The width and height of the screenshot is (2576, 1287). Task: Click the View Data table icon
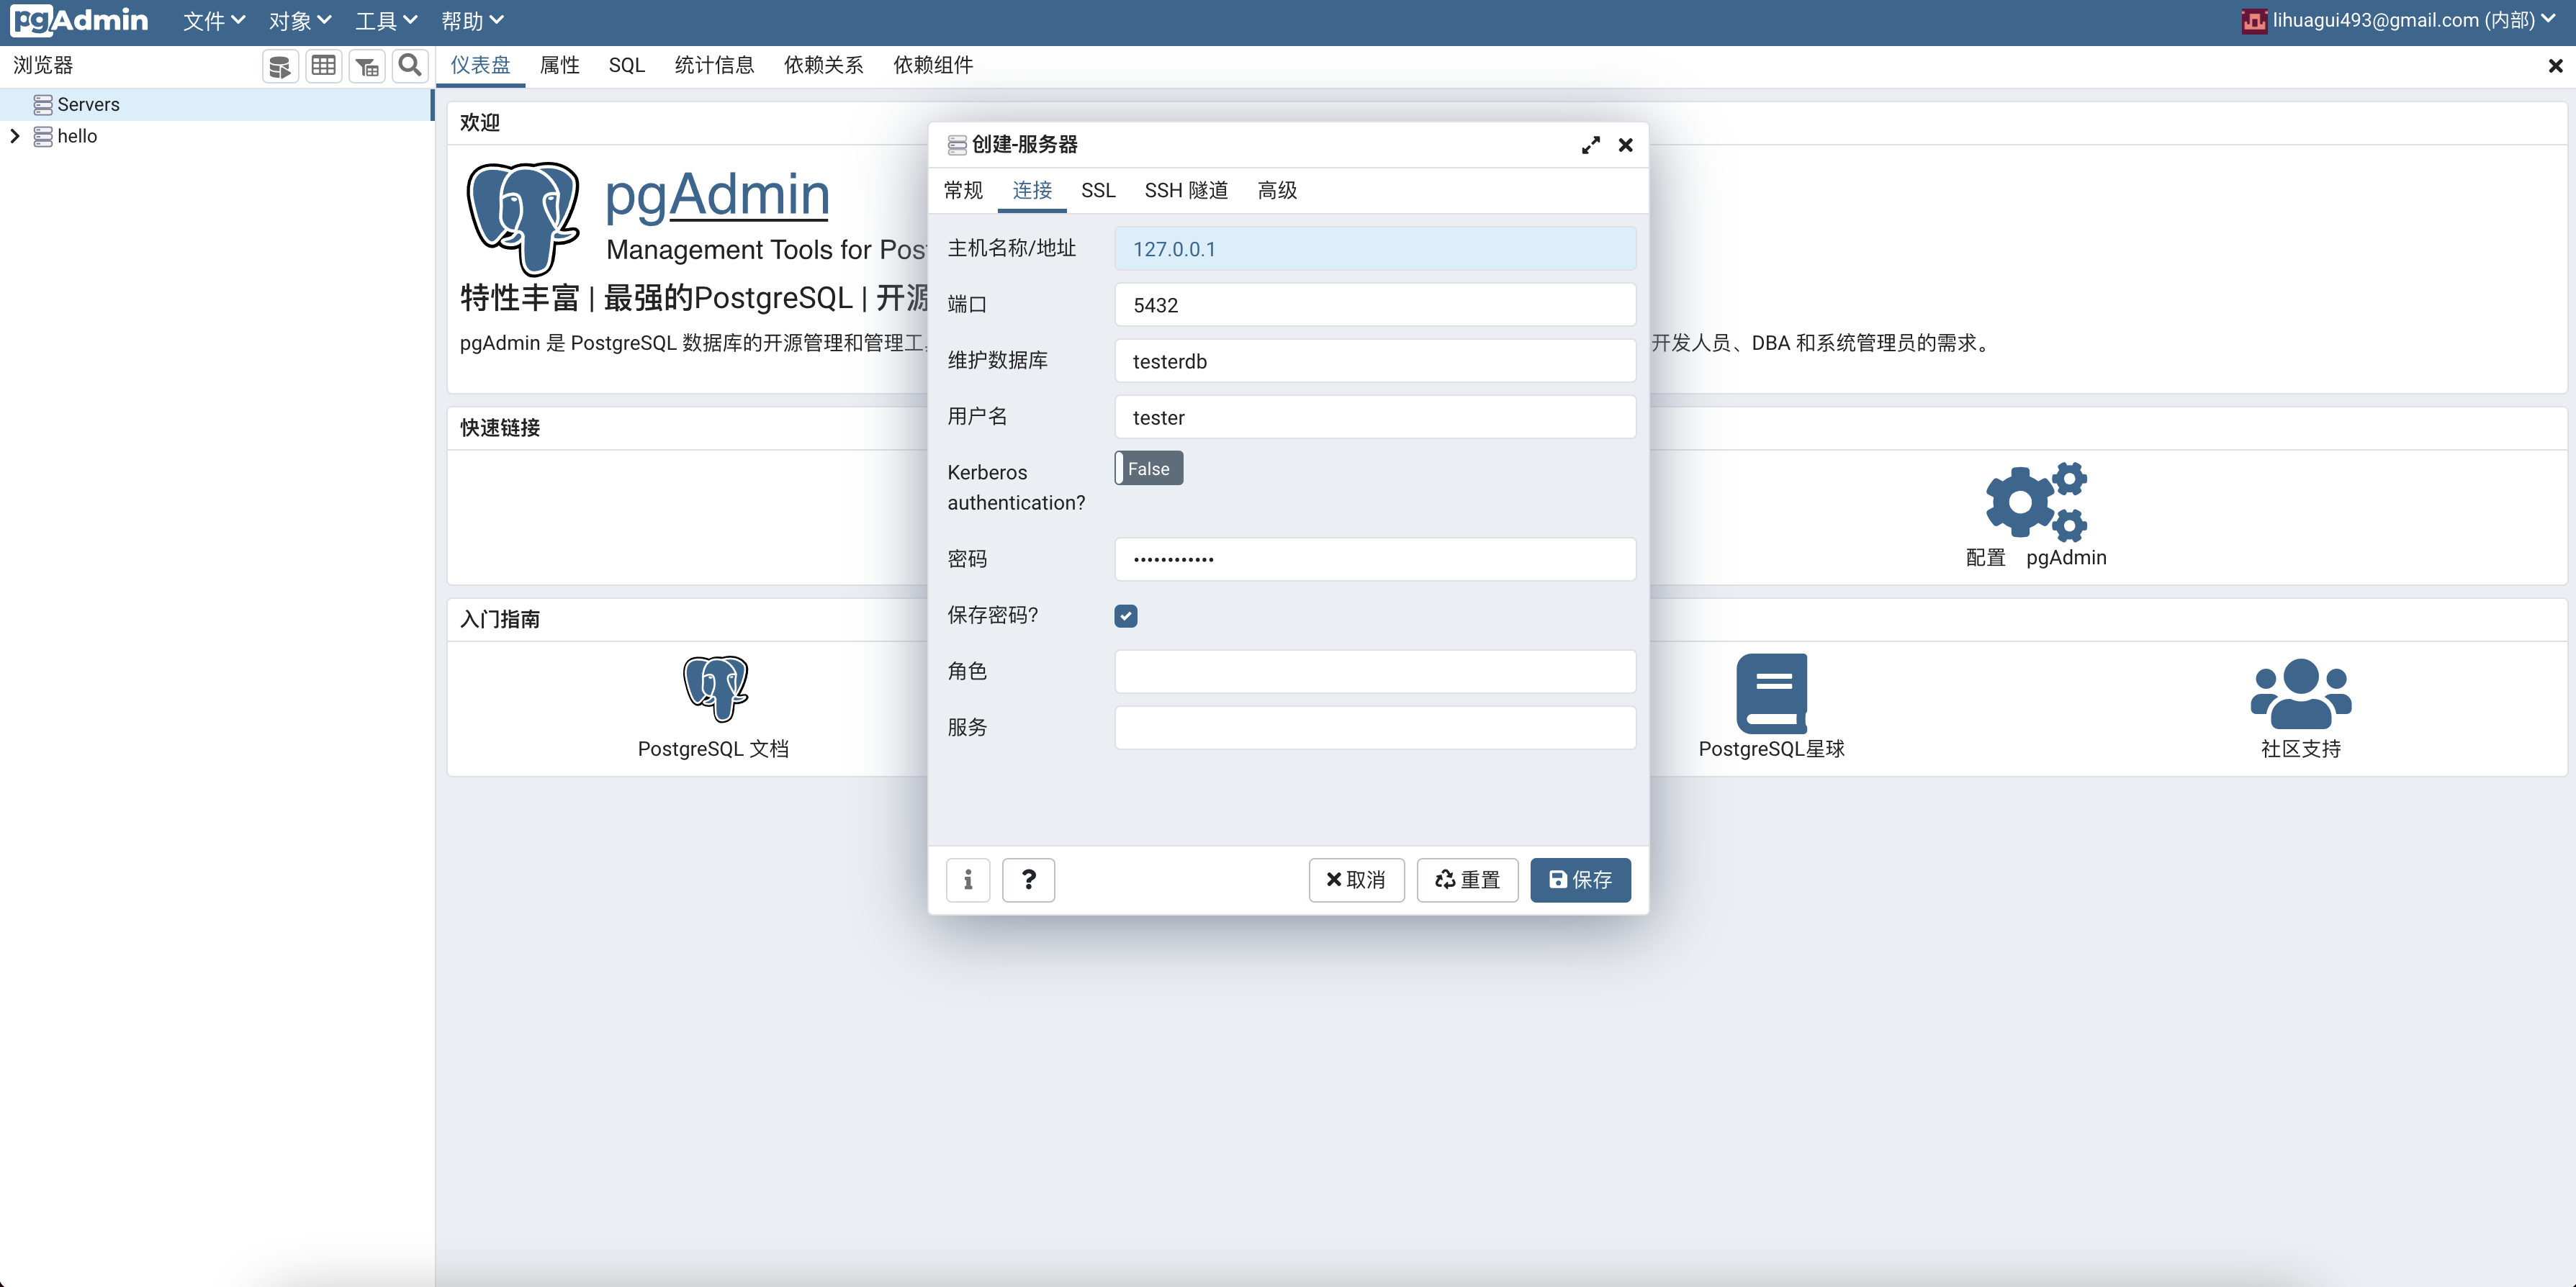pyautogui.click(x=323, y=66)
